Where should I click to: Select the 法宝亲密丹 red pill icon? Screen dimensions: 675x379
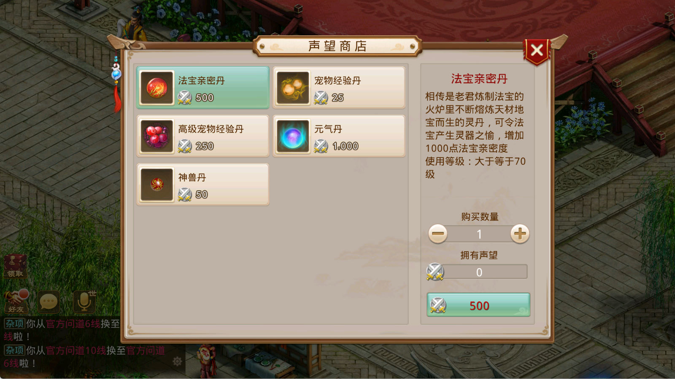tap(157, 88)
